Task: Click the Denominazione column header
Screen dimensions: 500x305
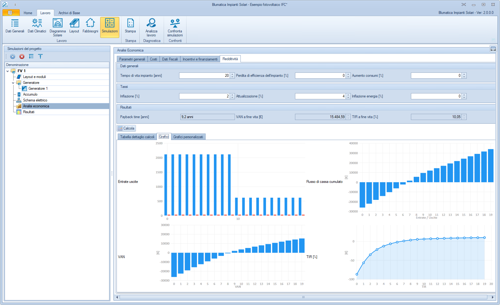Action: coord(57,65)
